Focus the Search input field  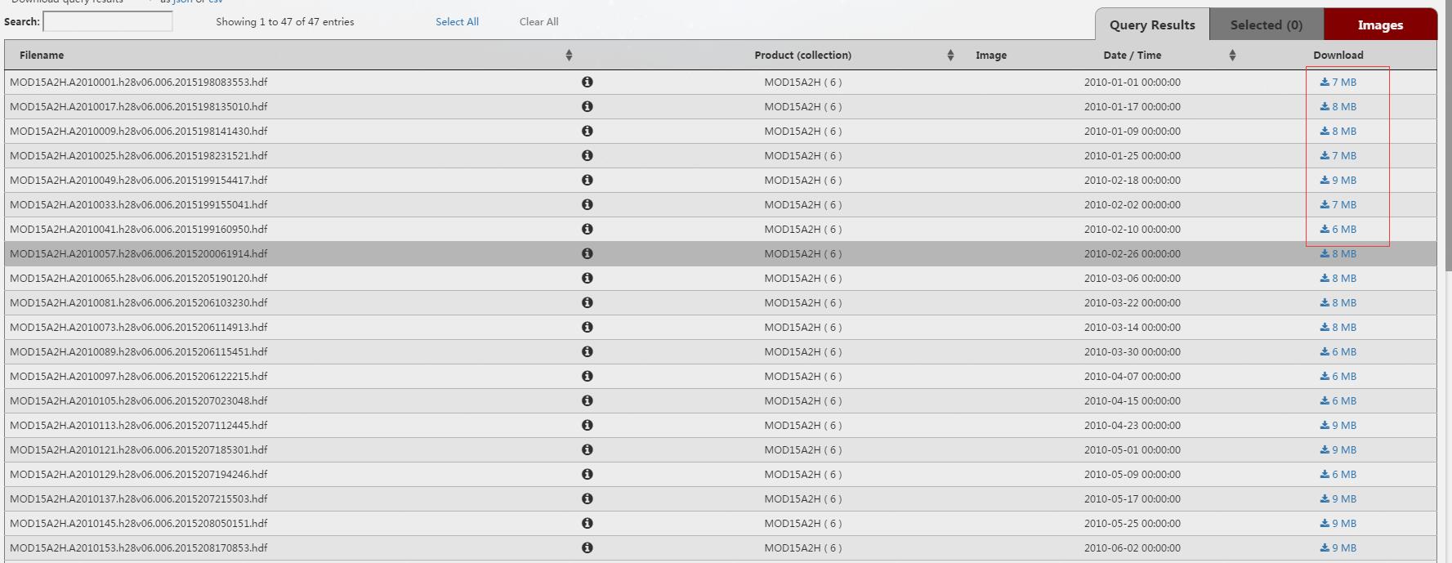click(108, 21)
